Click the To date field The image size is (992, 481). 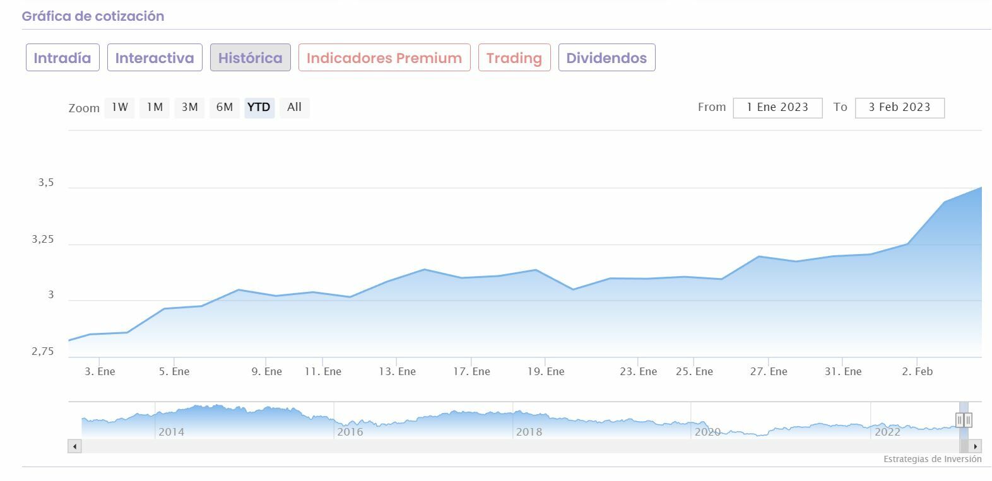coord(899,108)
